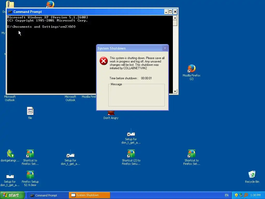Click the network/hardware tray icon
Screen dimensions: 265x199
point(241,195)
